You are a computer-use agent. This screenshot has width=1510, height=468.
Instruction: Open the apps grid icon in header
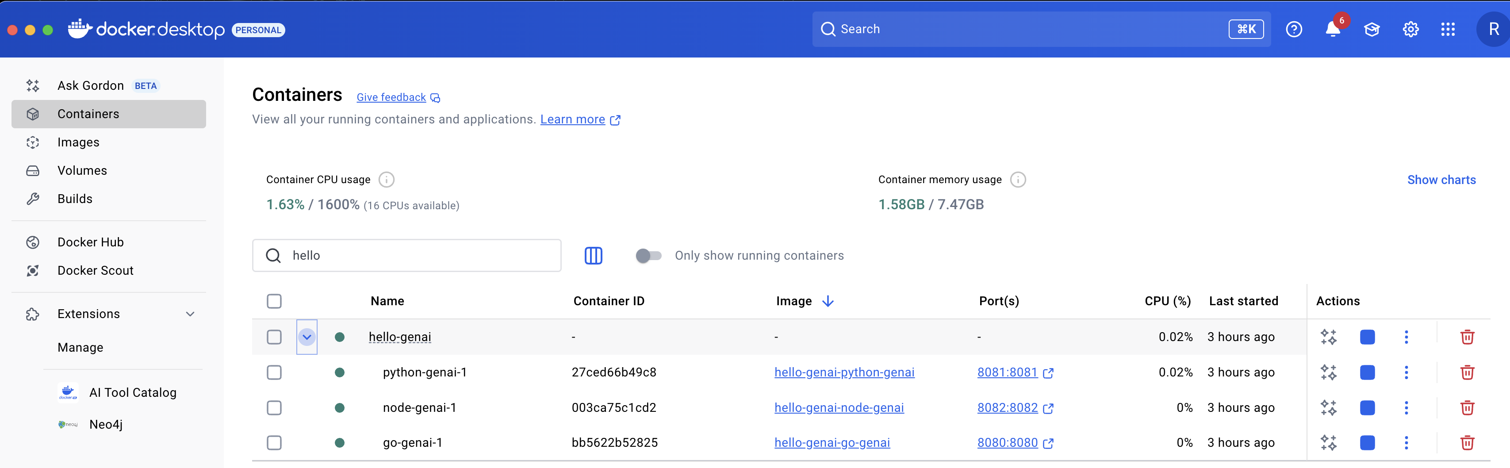tap(1448, 29)
